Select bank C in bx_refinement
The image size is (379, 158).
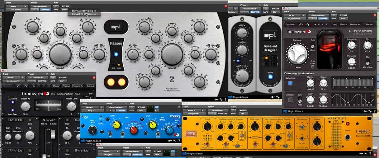[323, 25]
